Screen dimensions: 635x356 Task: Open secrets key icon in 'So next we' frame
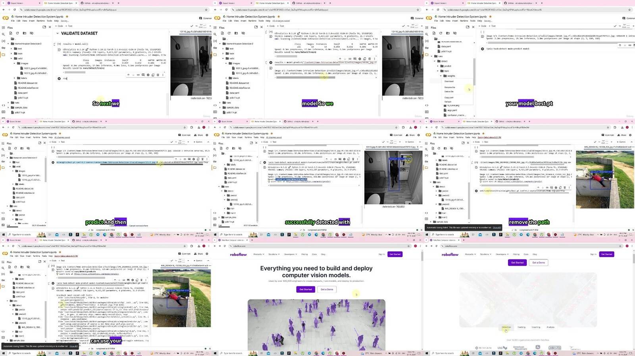point(3,47)
